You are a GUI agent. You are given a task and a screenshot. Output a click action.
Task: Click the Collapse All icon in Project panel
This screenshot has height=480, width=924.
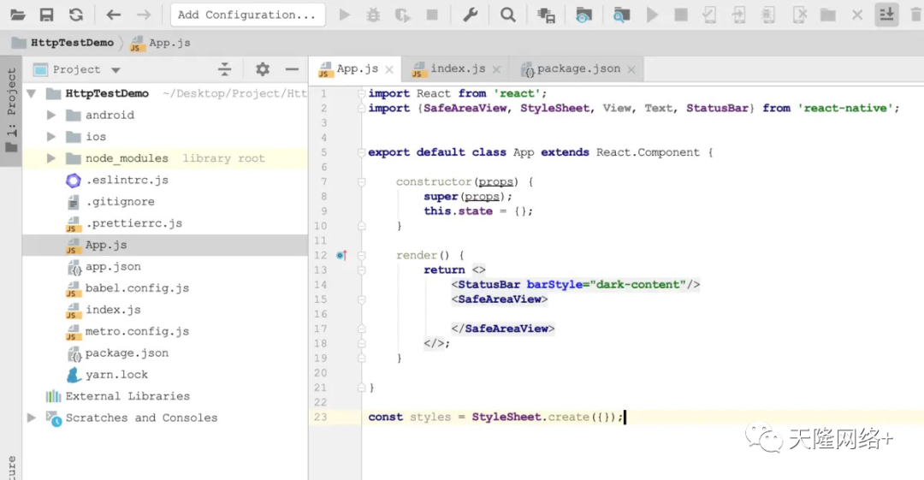pyautogui.click(x=224, y=69)
